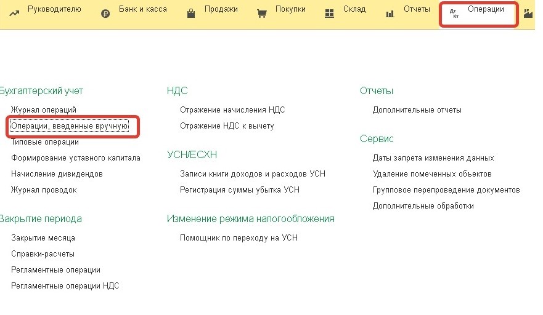Click the Руководителю chart arrow icon
This screenshot has height=315, width=543.
(14, 14)
